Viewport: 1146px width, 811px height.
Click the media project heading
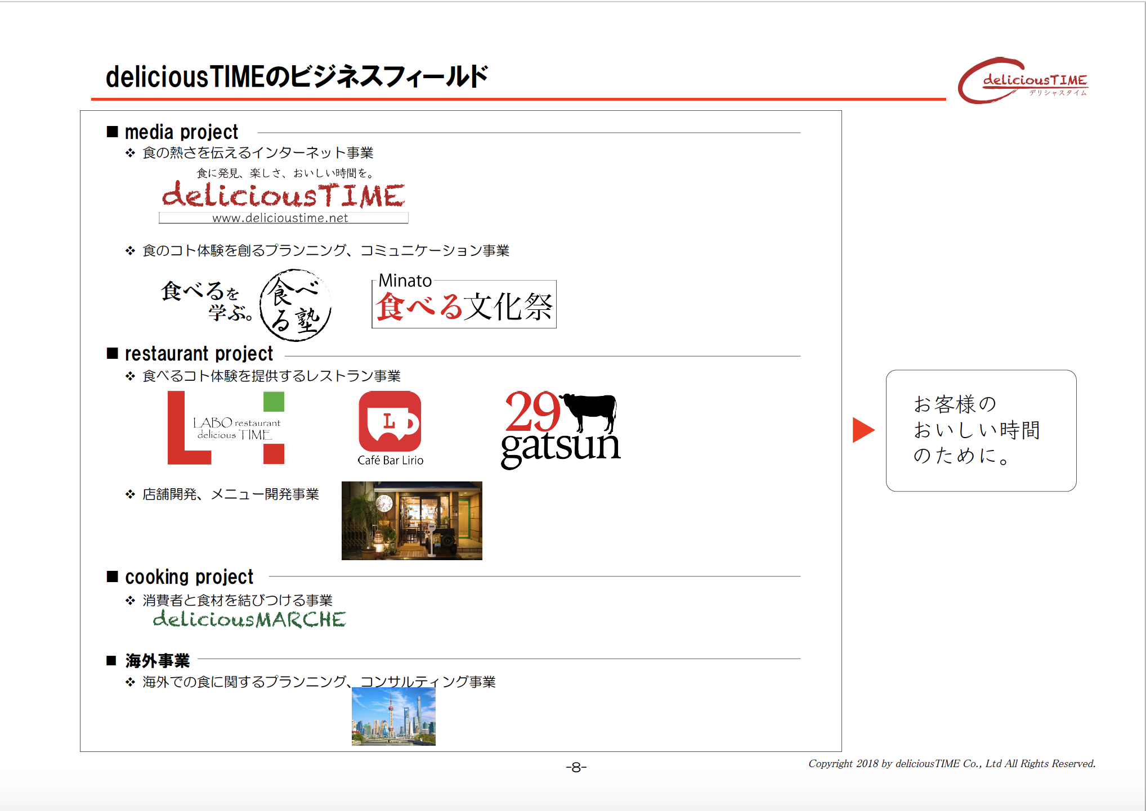pyautogui.click(x=181, y=132)
